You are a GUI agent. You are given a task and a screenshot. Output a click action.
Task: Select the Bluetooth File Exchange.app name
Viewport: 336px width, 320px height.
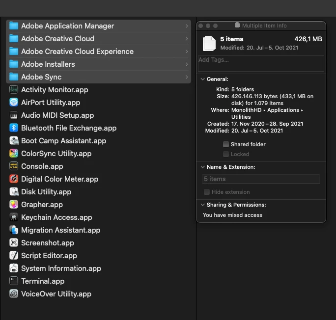(69, 128)
